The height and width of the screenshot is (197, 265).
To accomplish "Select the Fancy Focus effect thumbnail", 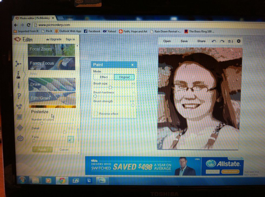I will 52,63.
